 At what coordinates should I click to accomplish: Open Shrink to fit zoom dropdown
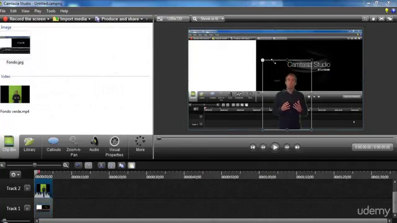[208, 19]
